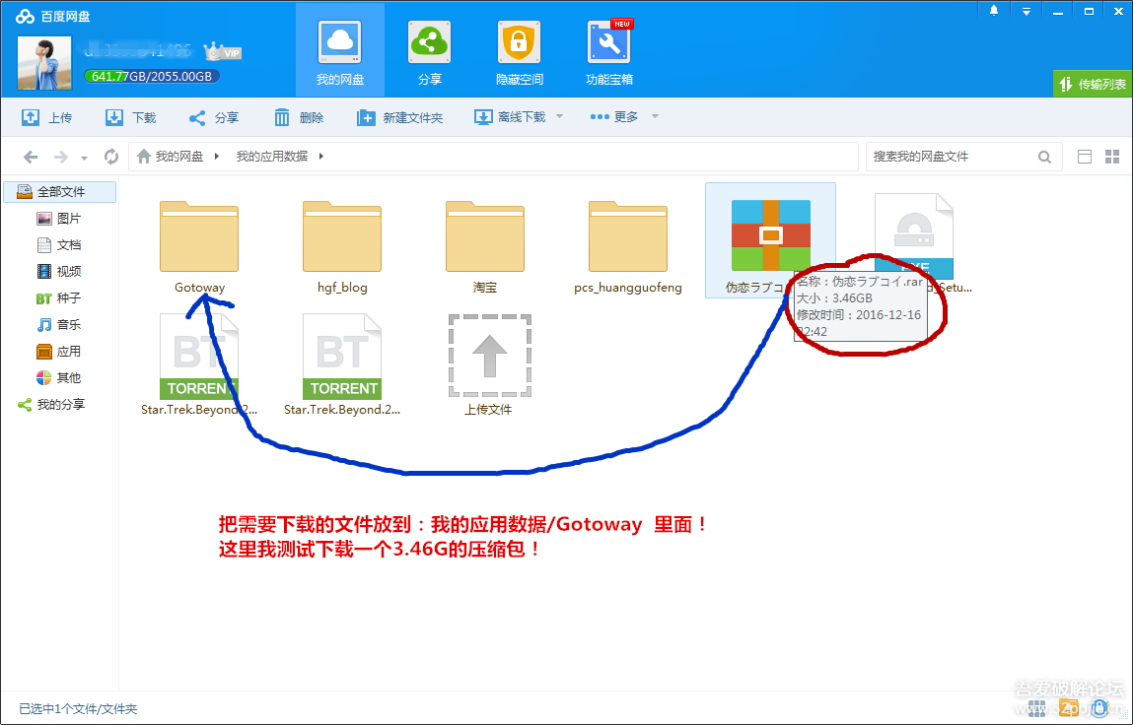Click the 离线下载 offline download button
Image resolution: width=1133 pixels, height=725 pixels.
pyautogui.click(x=510, y=117)
